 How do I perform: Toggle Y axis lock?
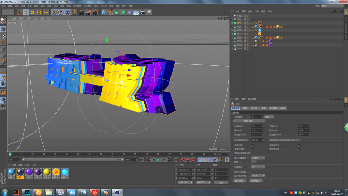click(61, 12)
